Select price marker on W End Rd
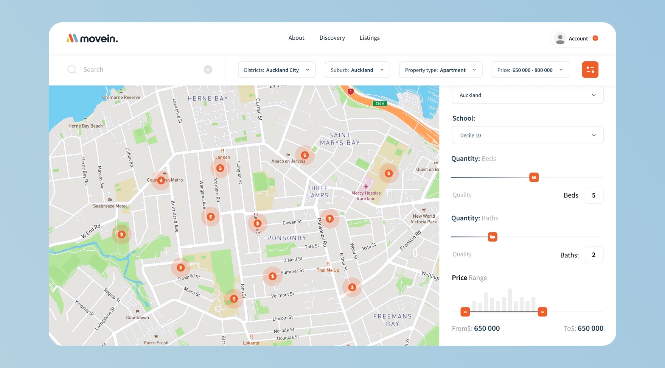665x368 pixels. coord(121,235)
